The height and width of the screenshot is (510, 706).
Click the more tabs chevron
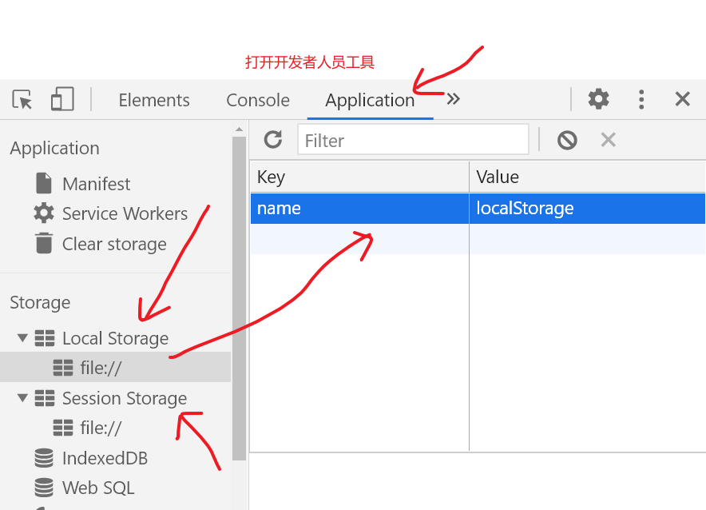point(452,98)
